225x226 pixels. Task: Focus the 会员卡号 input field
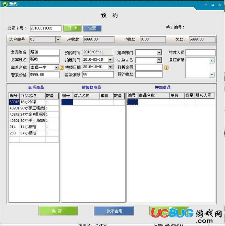[46, 28]
